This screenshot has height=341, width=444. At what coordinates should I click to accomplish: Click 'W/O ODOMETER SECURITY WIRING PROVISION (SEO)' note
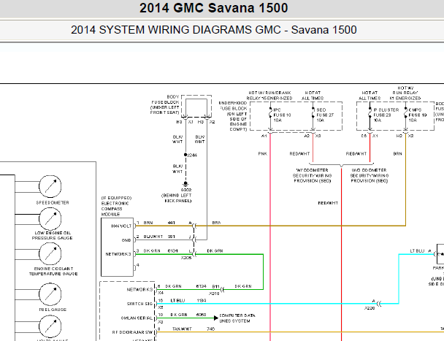point(370,175)
